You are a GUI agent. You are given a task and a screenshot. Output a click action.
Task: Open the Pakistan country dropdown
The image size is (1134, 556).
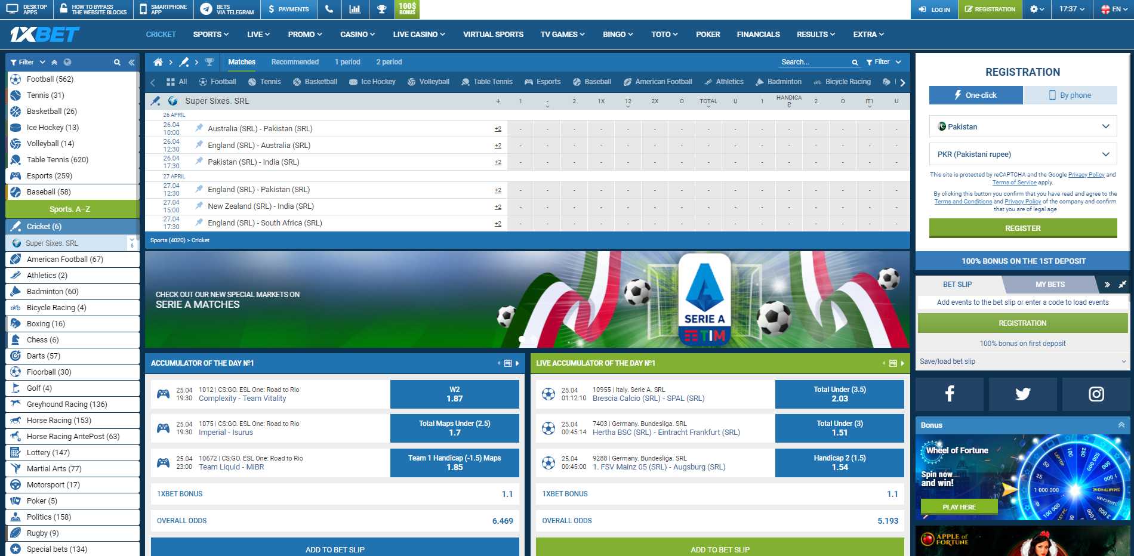click(1023, 126)
